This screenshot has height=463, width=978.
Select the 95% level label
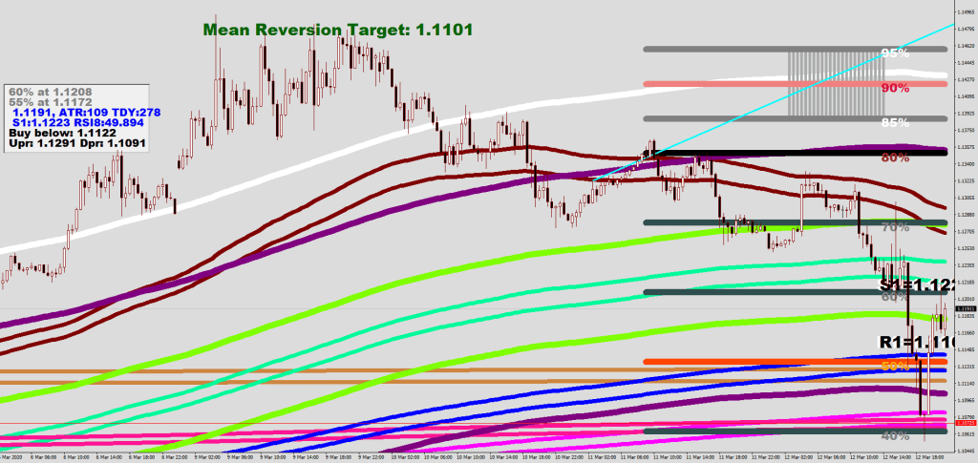point(894,53)
